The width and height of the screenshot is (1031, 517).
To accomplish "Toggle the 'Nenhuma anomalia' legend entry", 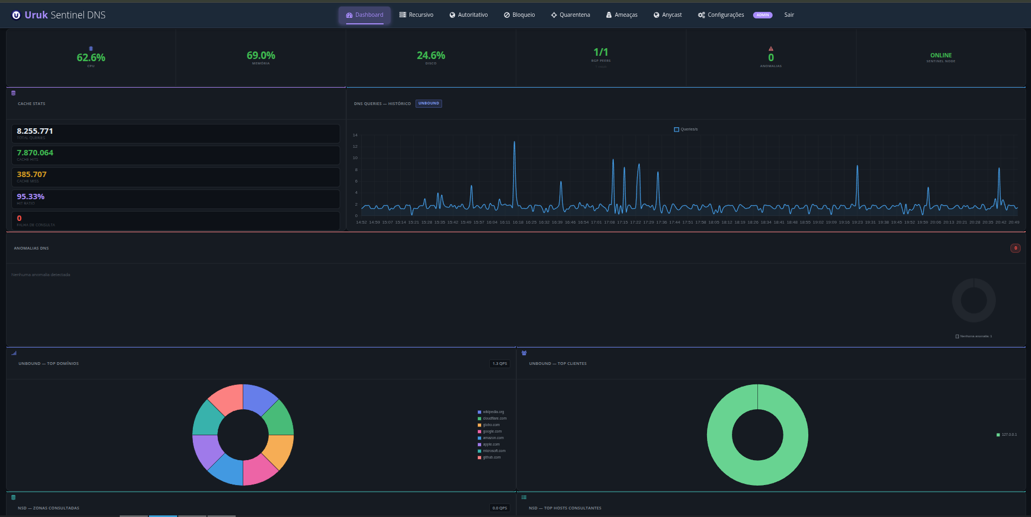I will pos(974,336).
